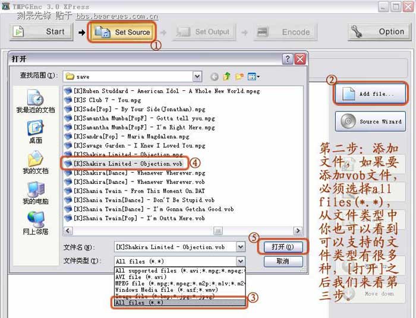Close the Open file dialog
The width and height of the screenshot is (416, 318).
coord(300,59)
